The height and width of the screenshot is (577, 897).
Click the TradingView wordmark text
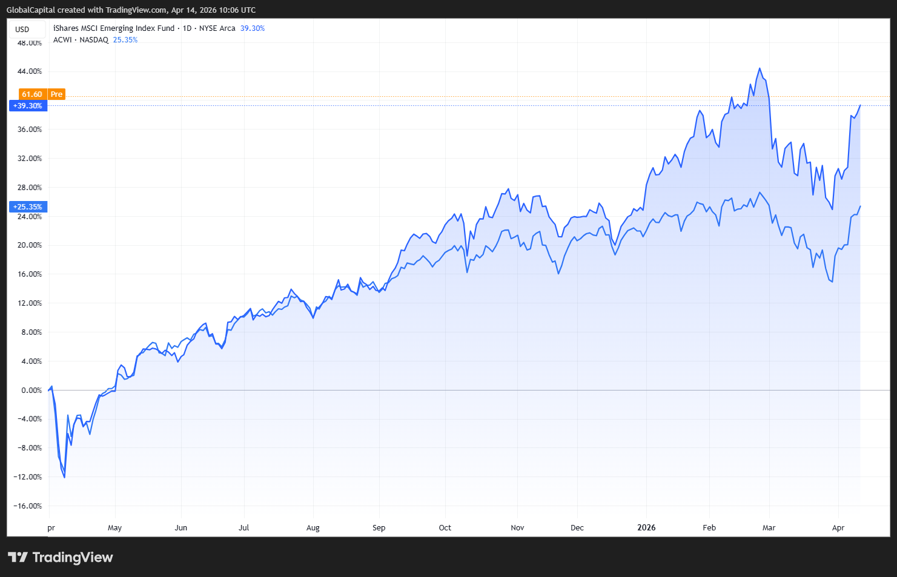73,557
